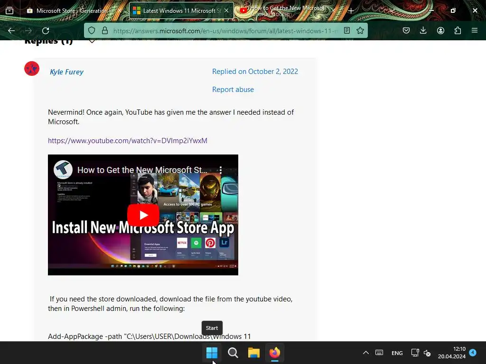Screen dimensions: 486x364
Task: Open File Explorer from taskbar
Action: [254, 353]
